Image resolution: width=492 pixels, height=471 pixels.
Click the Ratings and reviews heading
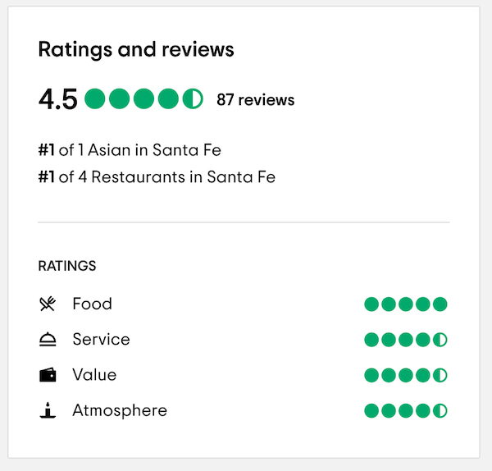point(136,49)
